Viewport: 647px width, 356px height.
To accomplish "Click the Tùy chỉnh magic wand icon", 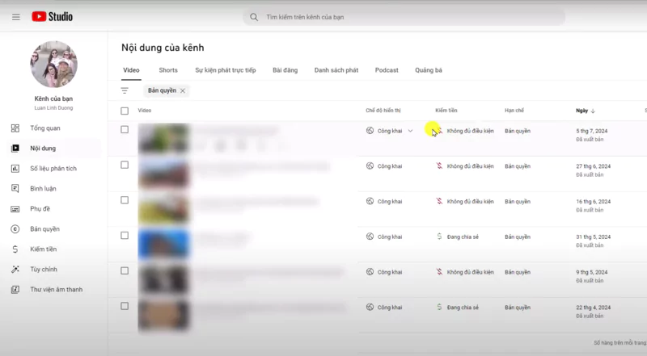I will tap(15, 270).
